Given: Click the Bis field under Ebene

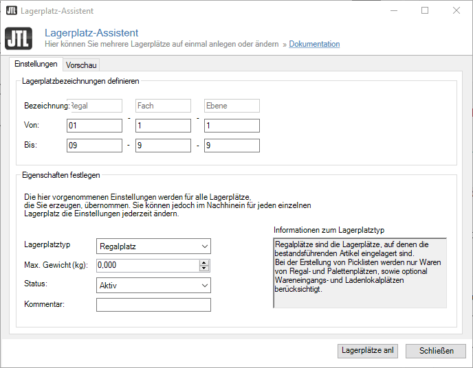Looking at the screenshot, I should (232, 146).
